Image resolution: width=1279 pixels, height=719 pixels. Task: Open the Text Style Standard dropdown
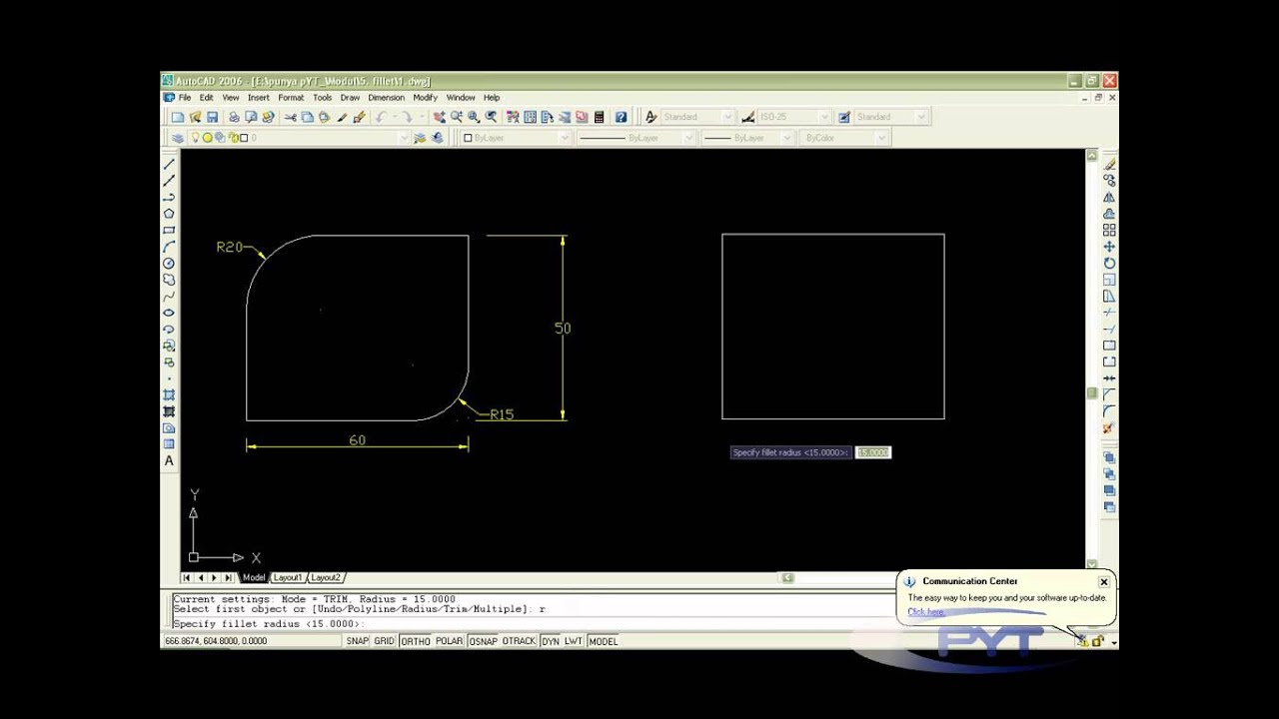tap(697, 117)
